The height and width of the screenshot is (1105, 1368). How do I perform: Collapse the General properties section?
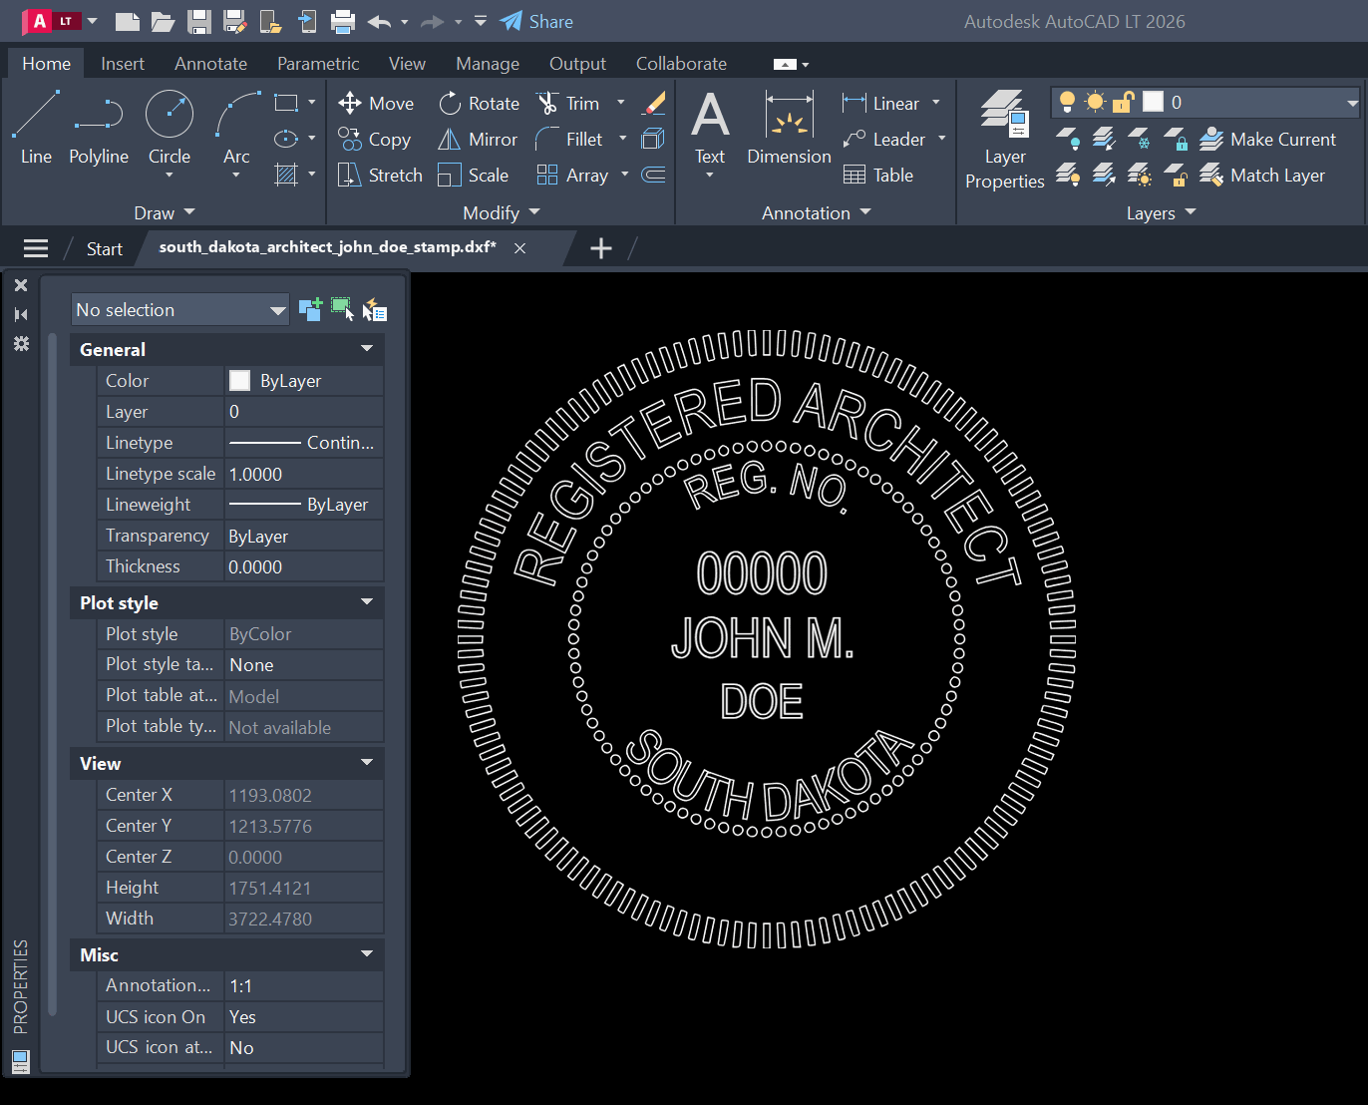tap(367, 349)
